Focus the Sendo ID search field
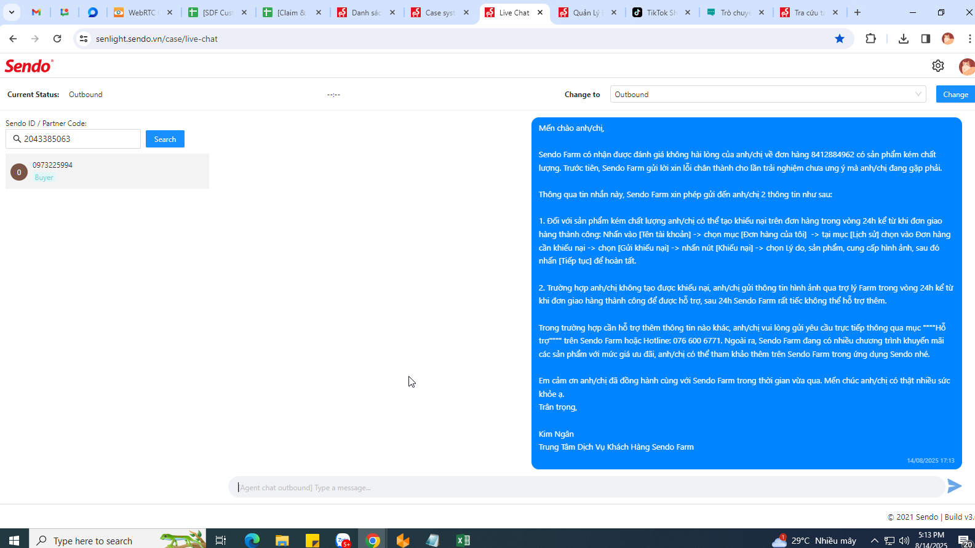Viewport: 975px width, 548px height. 73,139
